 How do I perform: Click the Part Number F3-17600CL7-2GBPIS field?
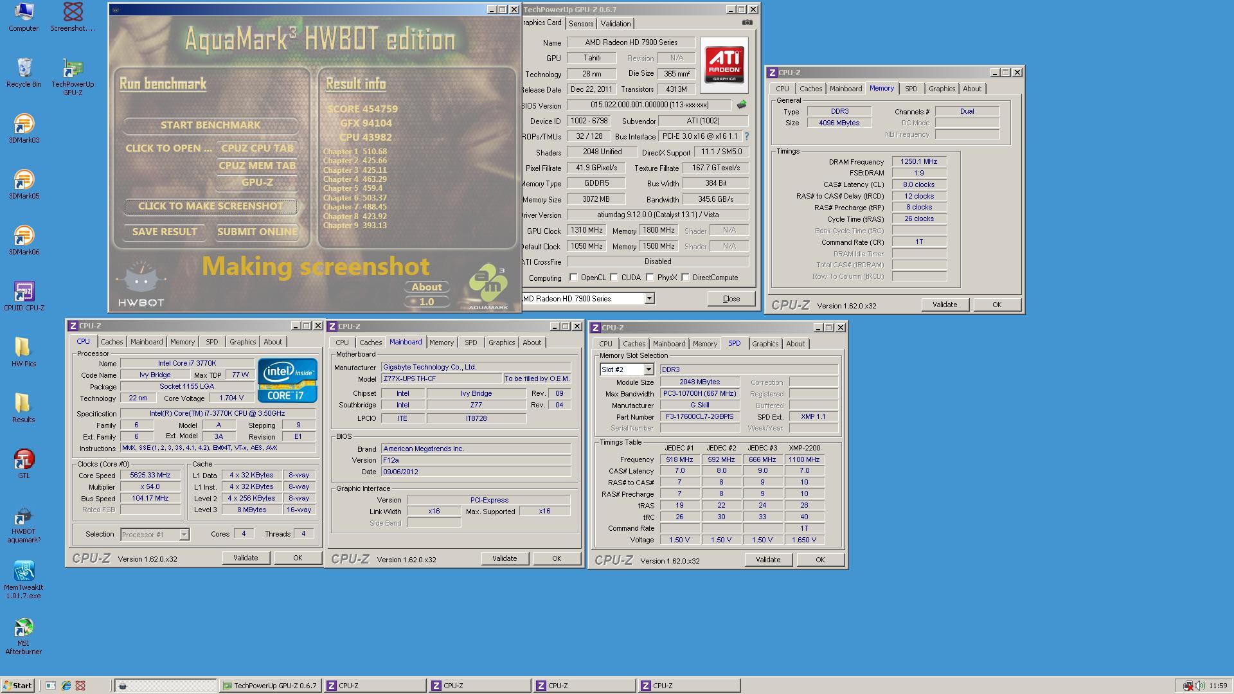click(x=700, y=417)
